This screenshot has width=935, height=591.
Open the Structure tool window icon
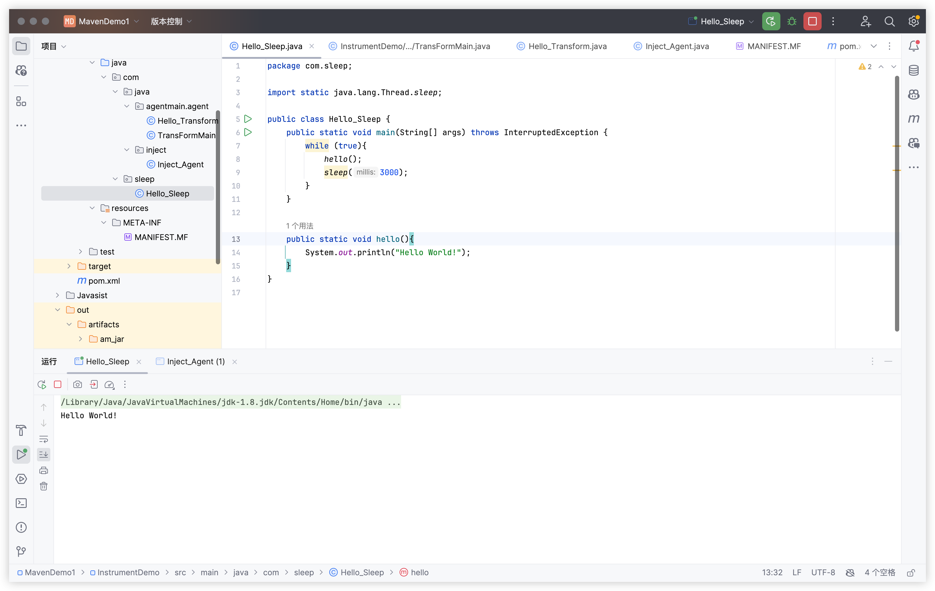[x=21, y=102]
